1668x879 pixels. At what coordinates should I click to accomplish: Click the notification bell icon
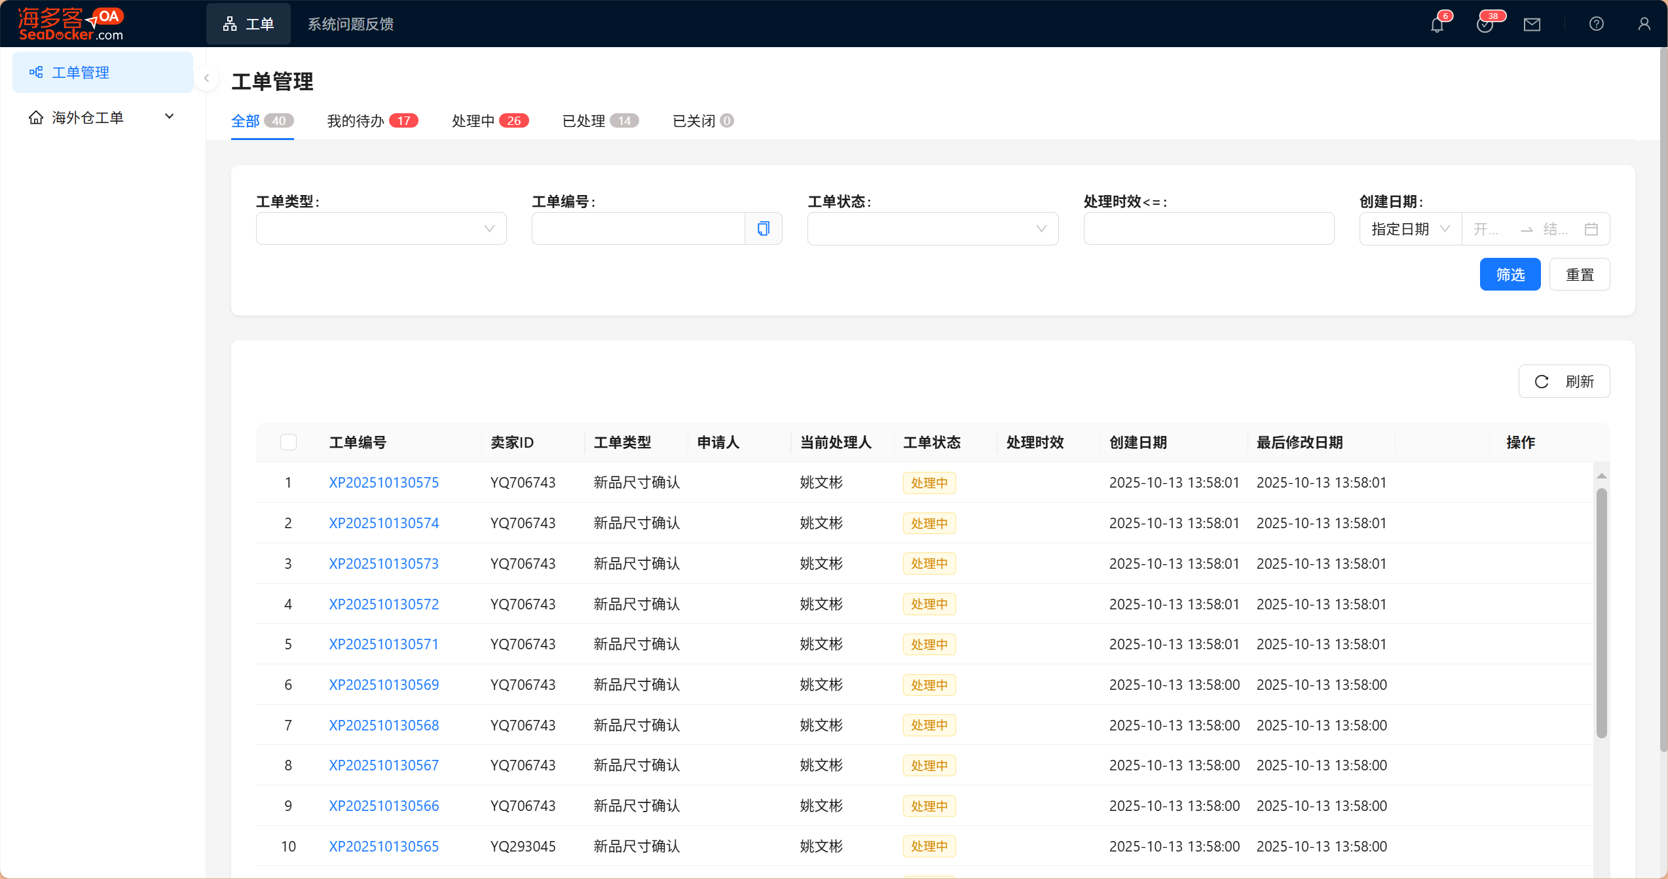(x=1437, y=25)
